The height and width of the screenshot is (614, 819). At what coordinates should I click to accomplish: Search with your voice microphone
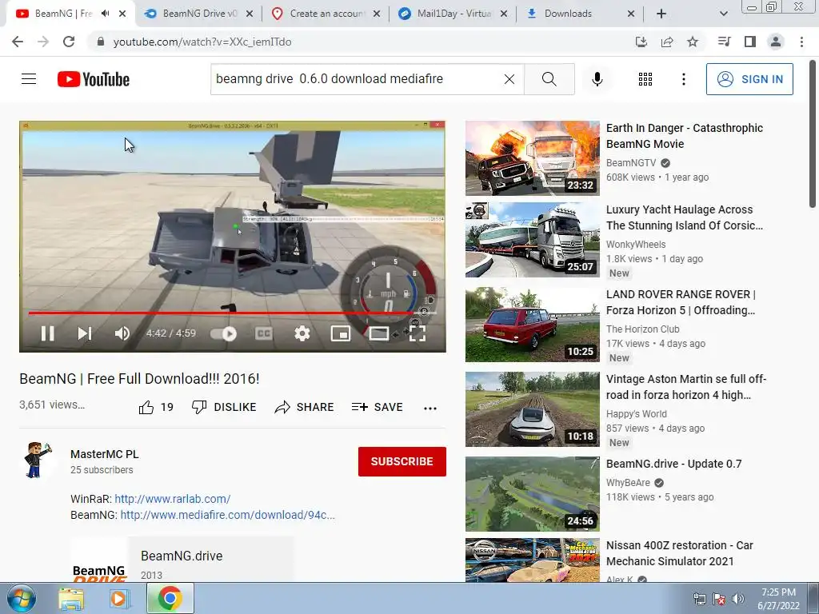597,79
